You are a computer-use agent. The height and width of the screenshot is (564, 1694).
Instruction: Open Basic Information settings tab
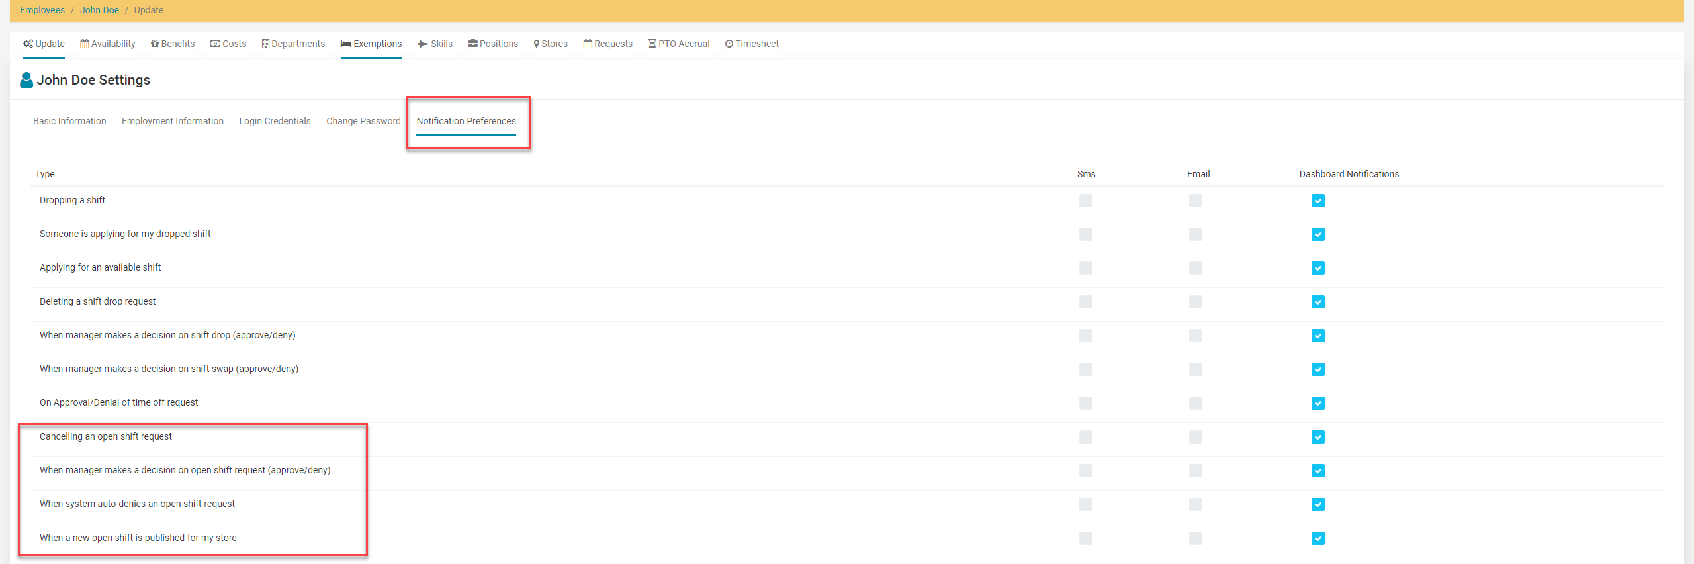[69, 121]
